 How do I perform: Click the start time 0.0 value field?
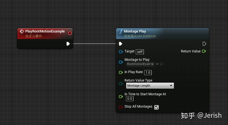(x=130, y=99)
